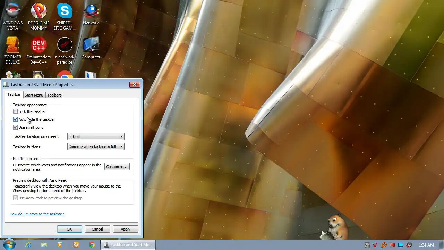The image size is (444, 250).
Task: Open the Network desktop icon
Action: click(91, 15)
